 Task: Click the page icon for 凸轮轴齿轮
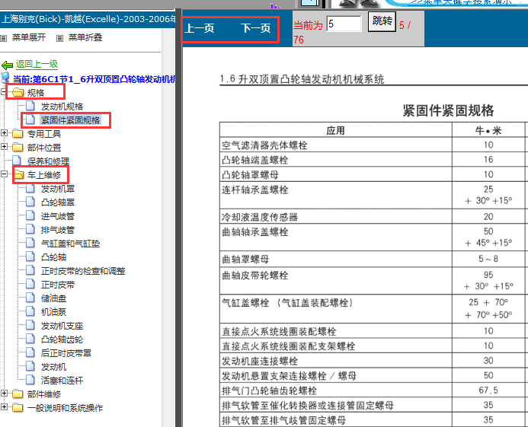(x=30, y=339)
